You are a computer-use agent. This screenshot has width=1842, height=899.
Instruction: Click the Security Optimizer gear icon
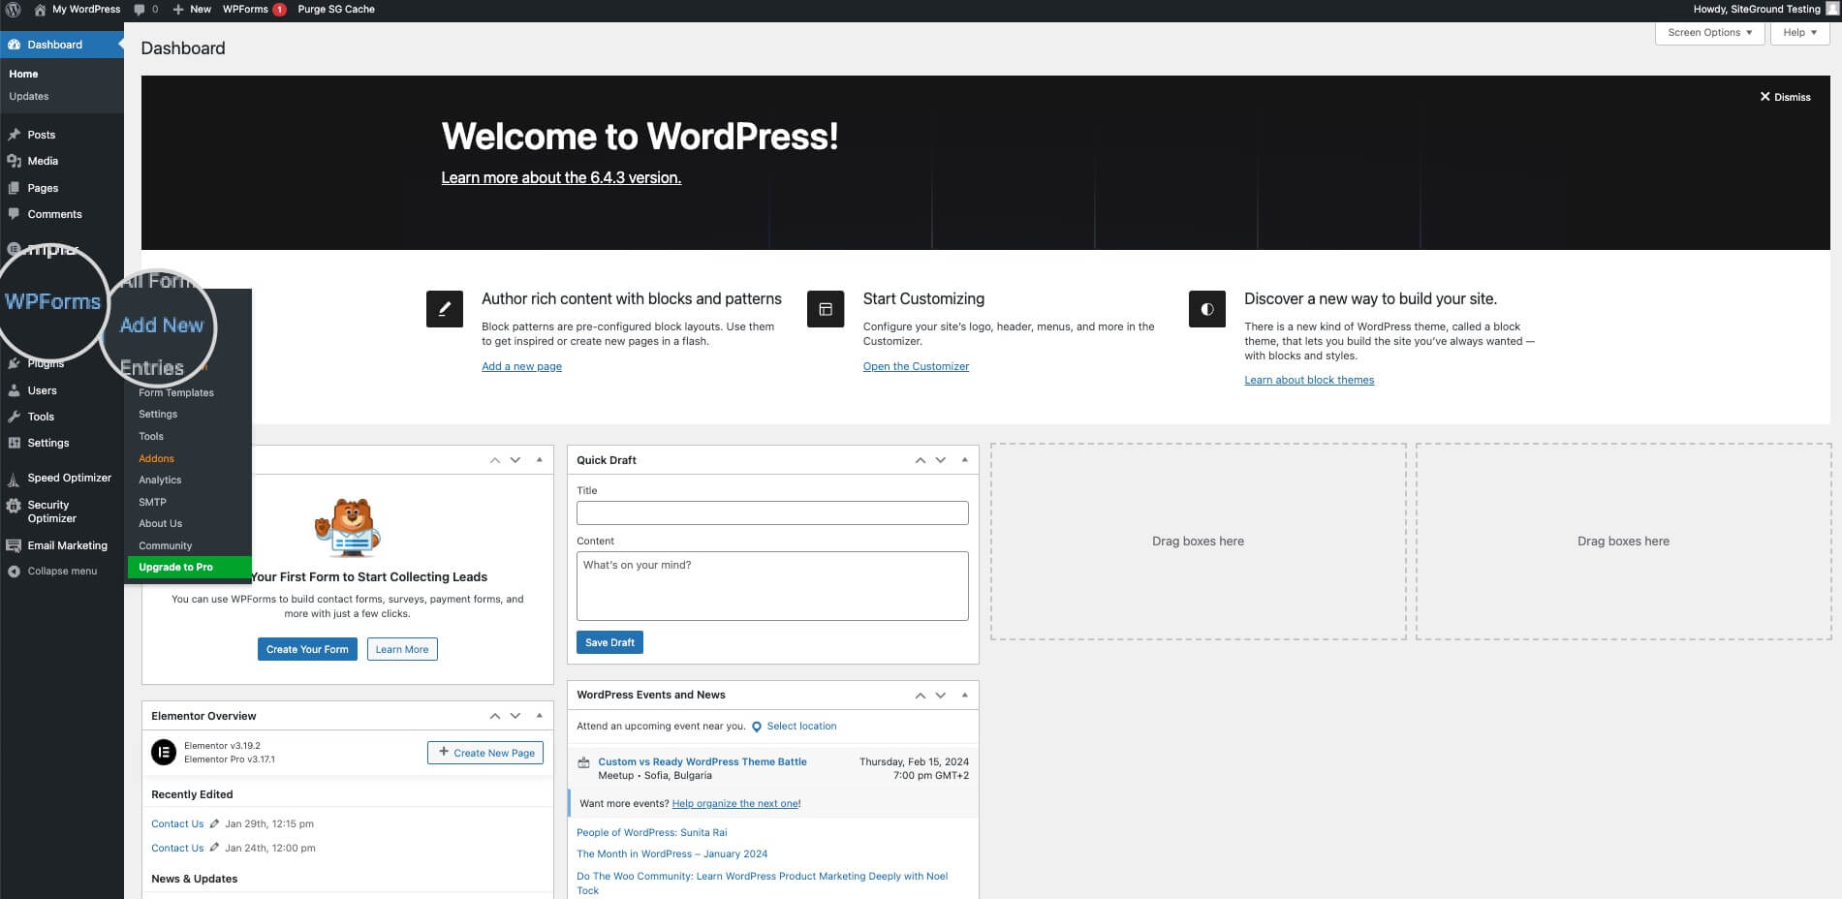14,506
